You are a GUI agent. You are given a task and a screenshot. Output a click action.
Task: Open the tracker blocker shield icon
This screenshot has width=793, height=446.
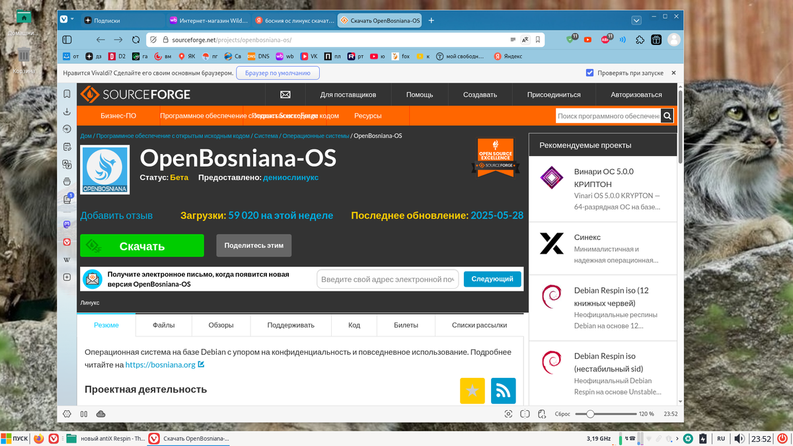point(153,40)
